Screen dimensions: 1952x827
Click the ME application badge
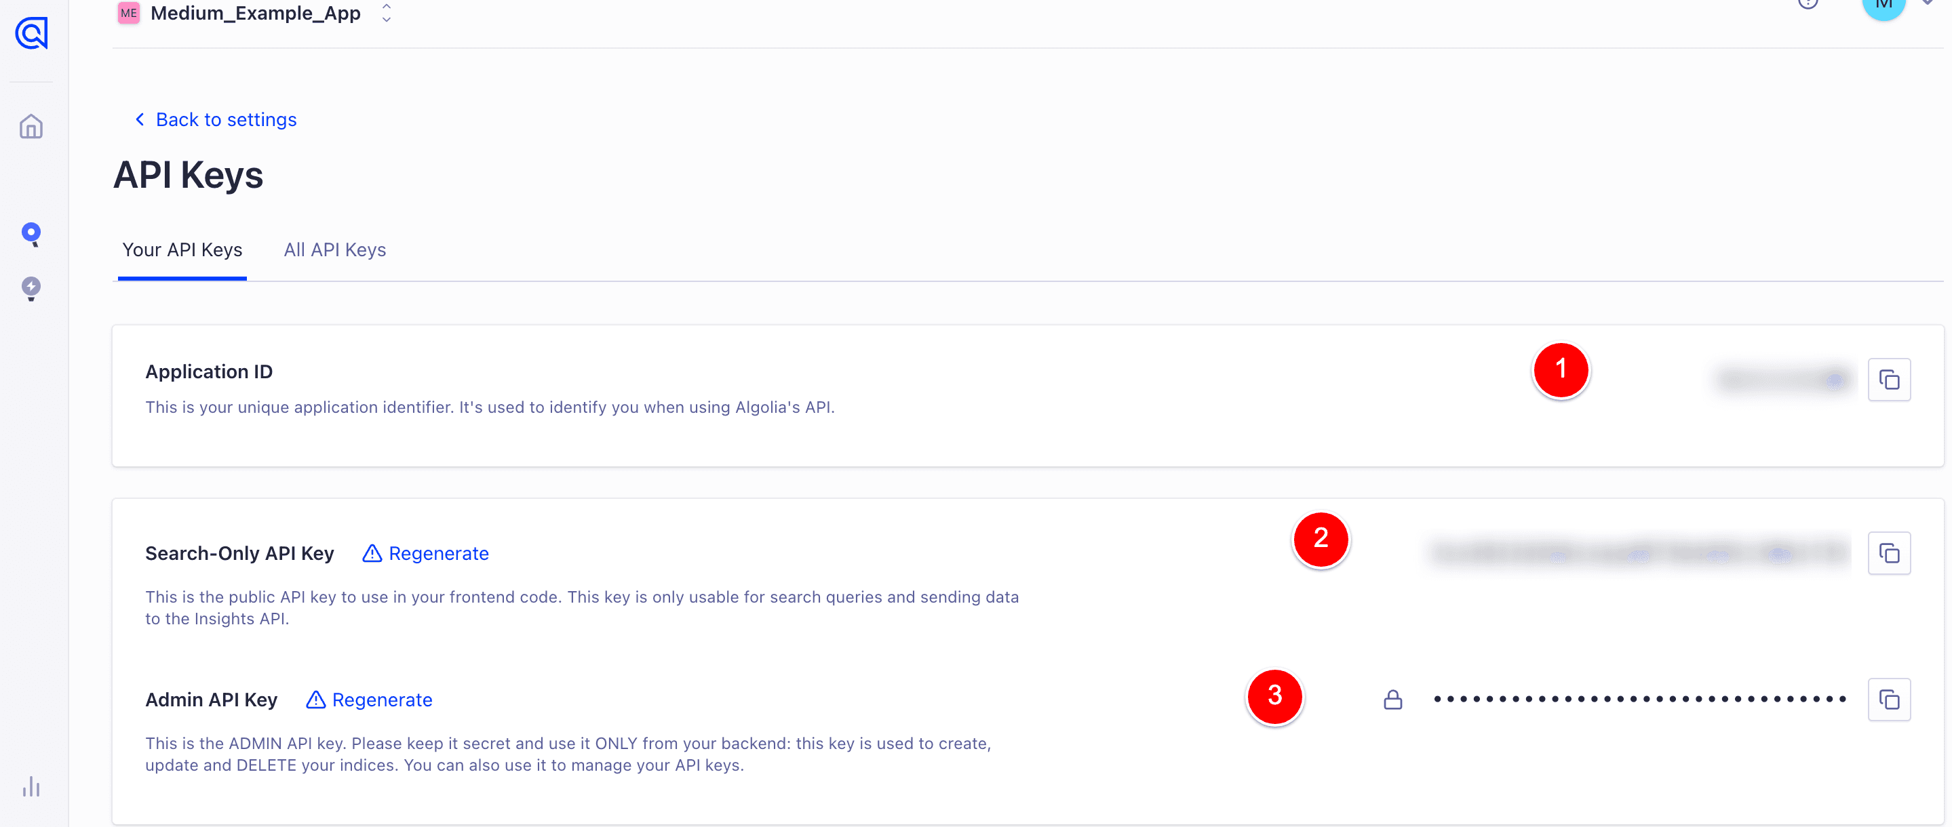pos(128,13)
